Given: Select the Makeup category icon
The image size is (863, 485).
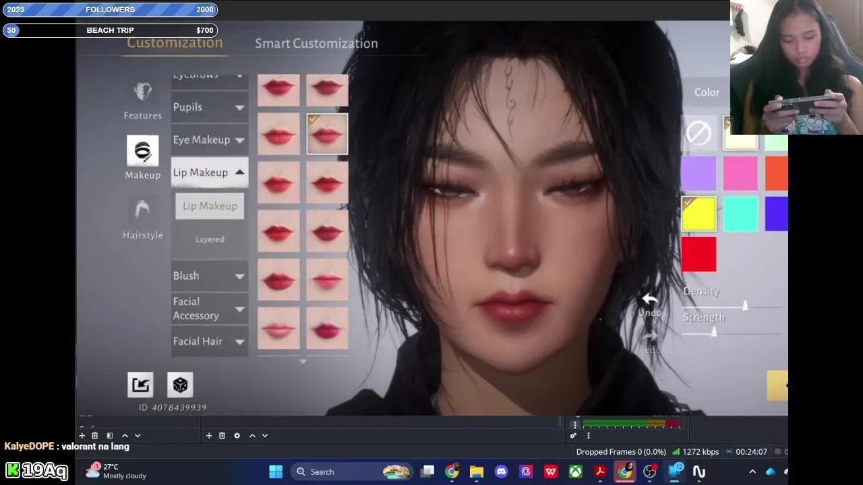Looking at the screenshot, I should click(142, 150).
